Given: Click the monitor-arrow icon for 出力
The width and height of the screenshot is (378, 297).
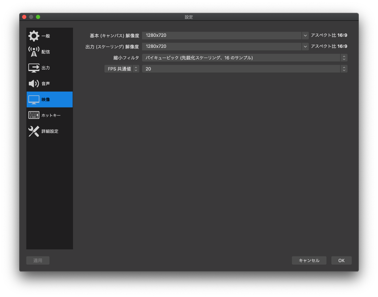Looking at the screenshot, I should [x=34, y=68].
